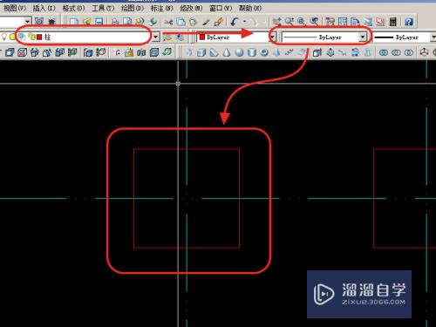Click the Presspull solid icon
This screenshot has width=436, height=327.
click(330, 52)
